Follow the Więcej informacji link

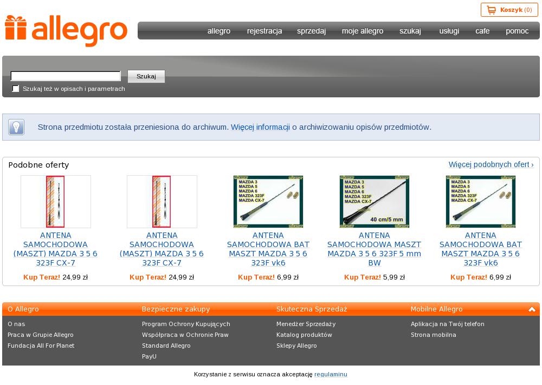click(260, 127)
